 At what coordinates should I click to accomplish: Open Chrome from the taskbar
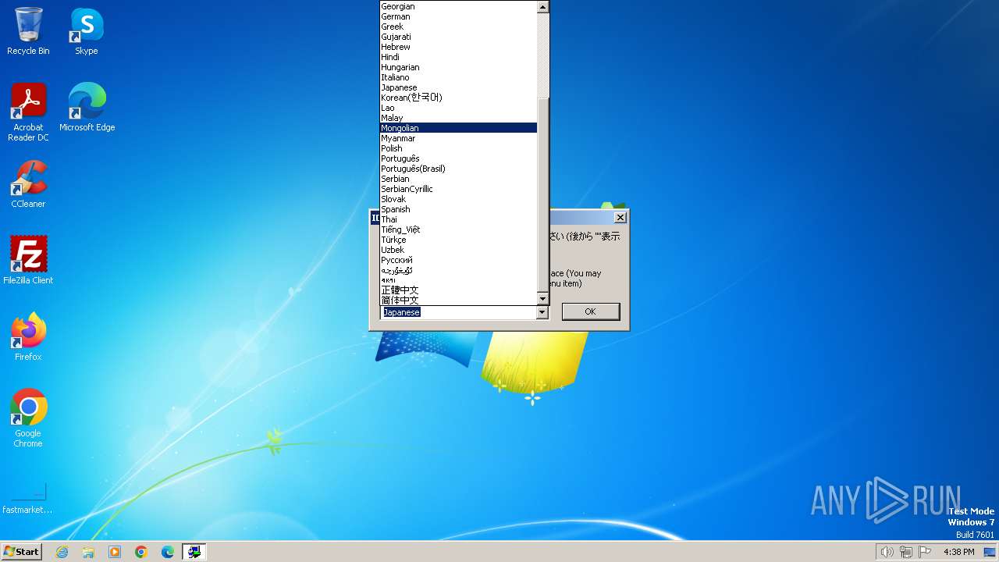141,552
